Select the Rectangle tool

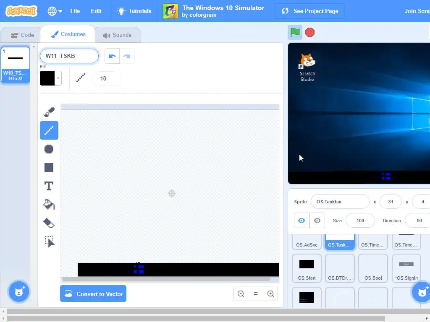click(49, 167)
